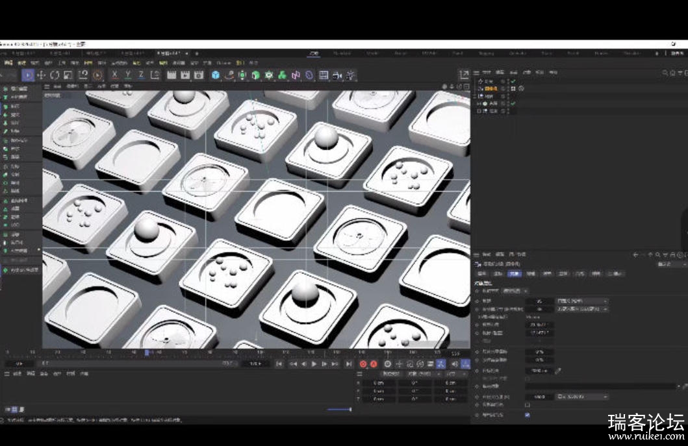Open the first menu in menu bar
The image size is (688, 446).
tap(8, 63)
